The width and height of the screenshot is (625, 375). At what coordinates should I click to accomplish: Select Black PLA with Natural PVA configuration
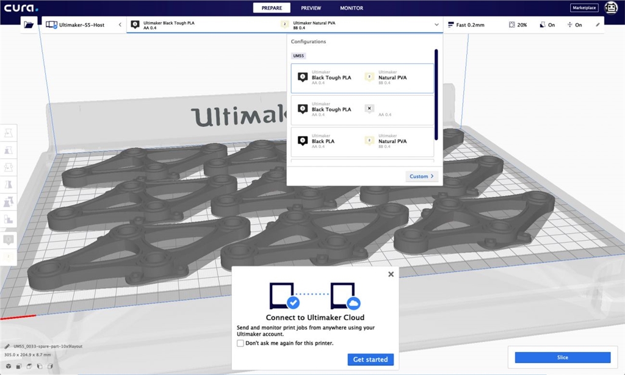click(x=362, y=141)
